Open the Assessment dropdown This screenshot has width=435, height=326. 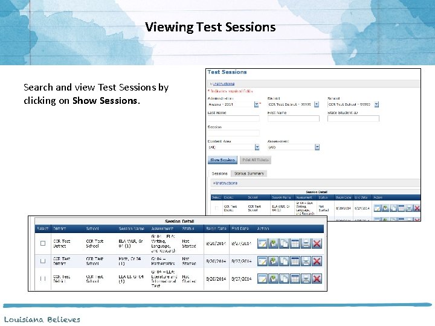(x=317, y=147)
